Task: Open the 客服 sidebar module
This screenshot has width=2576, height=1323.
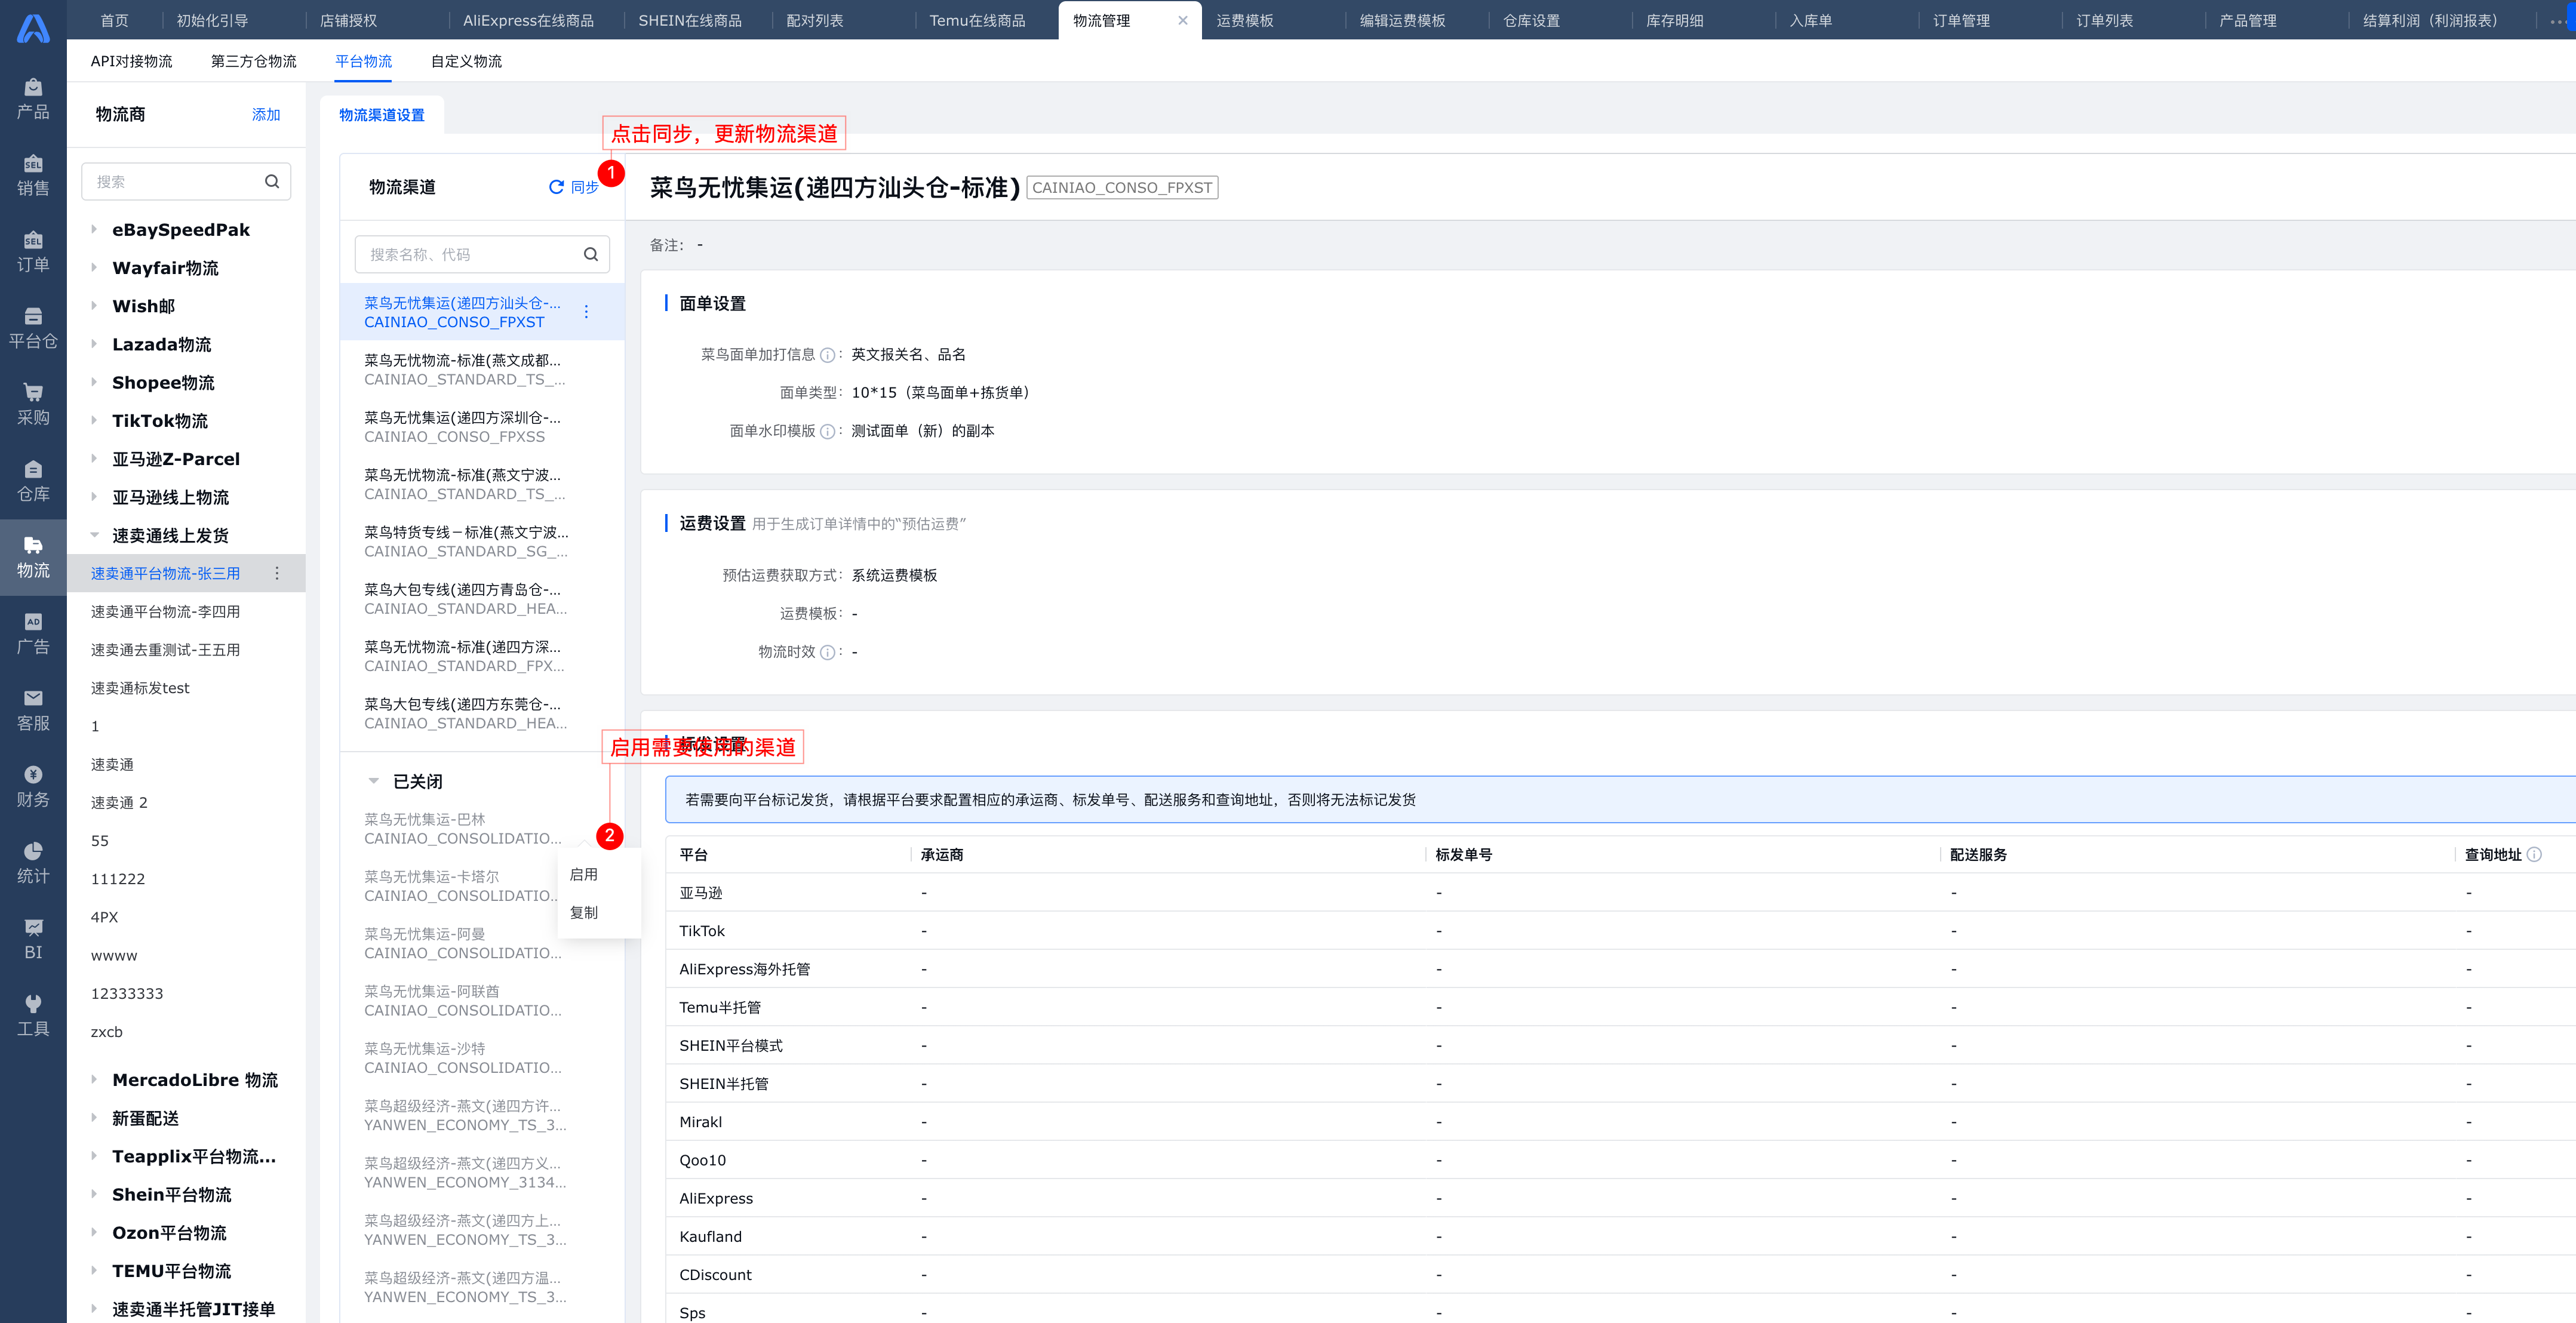Action: click(33, 711)
